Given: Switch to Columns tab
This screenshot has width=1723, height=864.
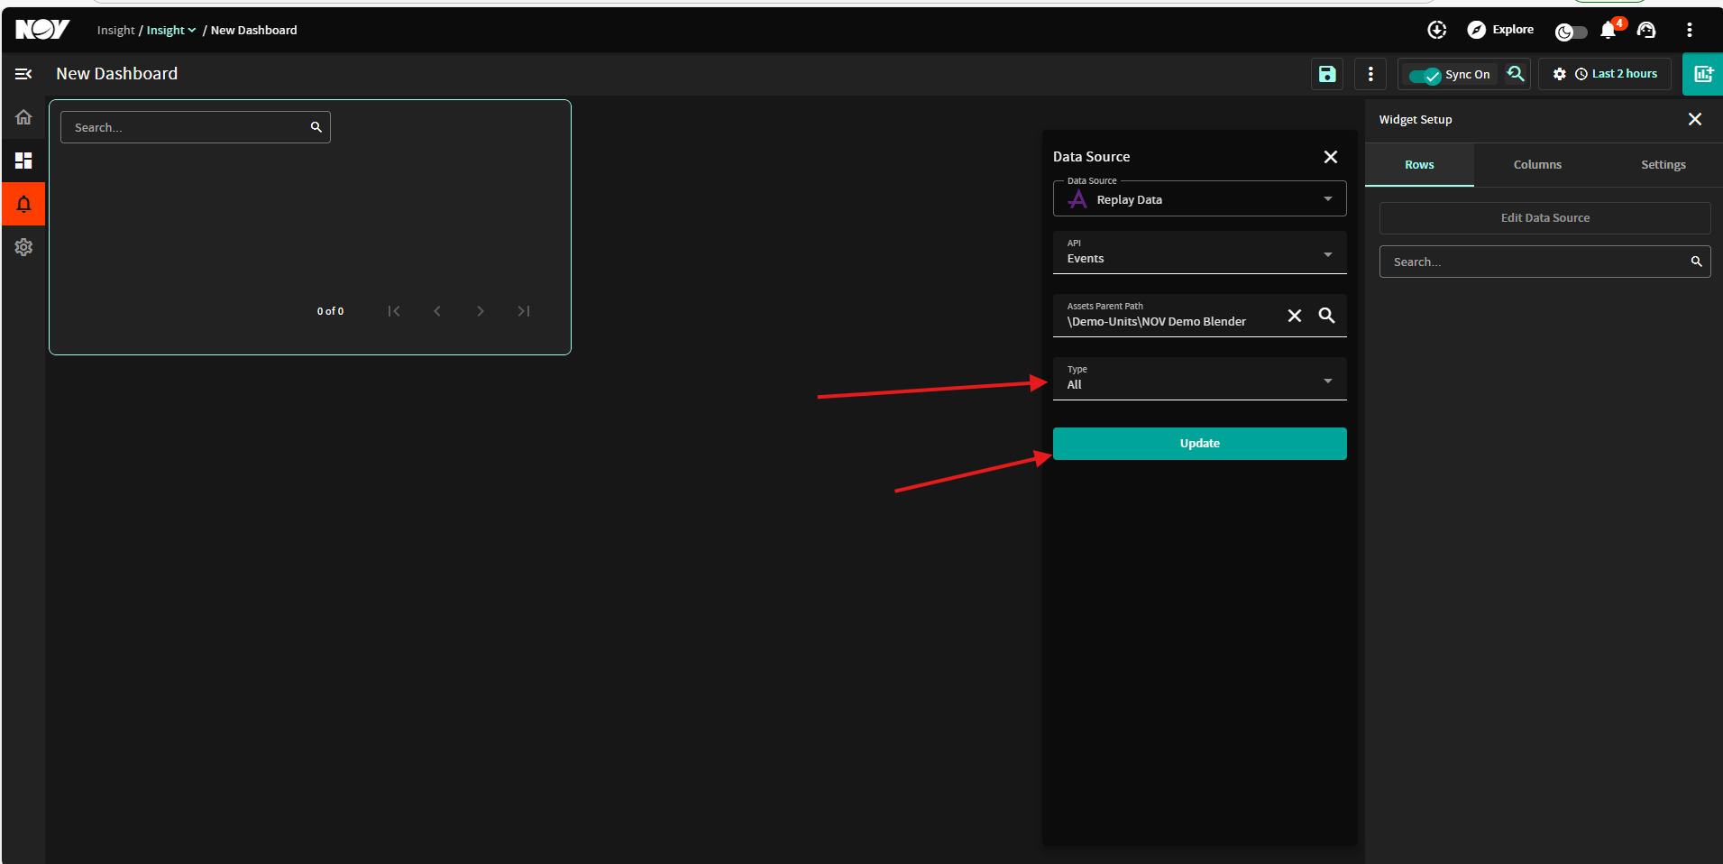Looking at the screenshot, I should pyautogui.click(x=1537, y=165).
